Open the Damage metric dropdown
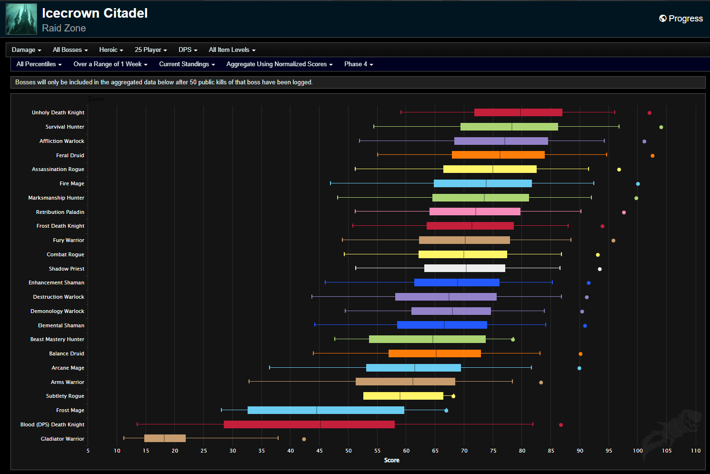 27,50
